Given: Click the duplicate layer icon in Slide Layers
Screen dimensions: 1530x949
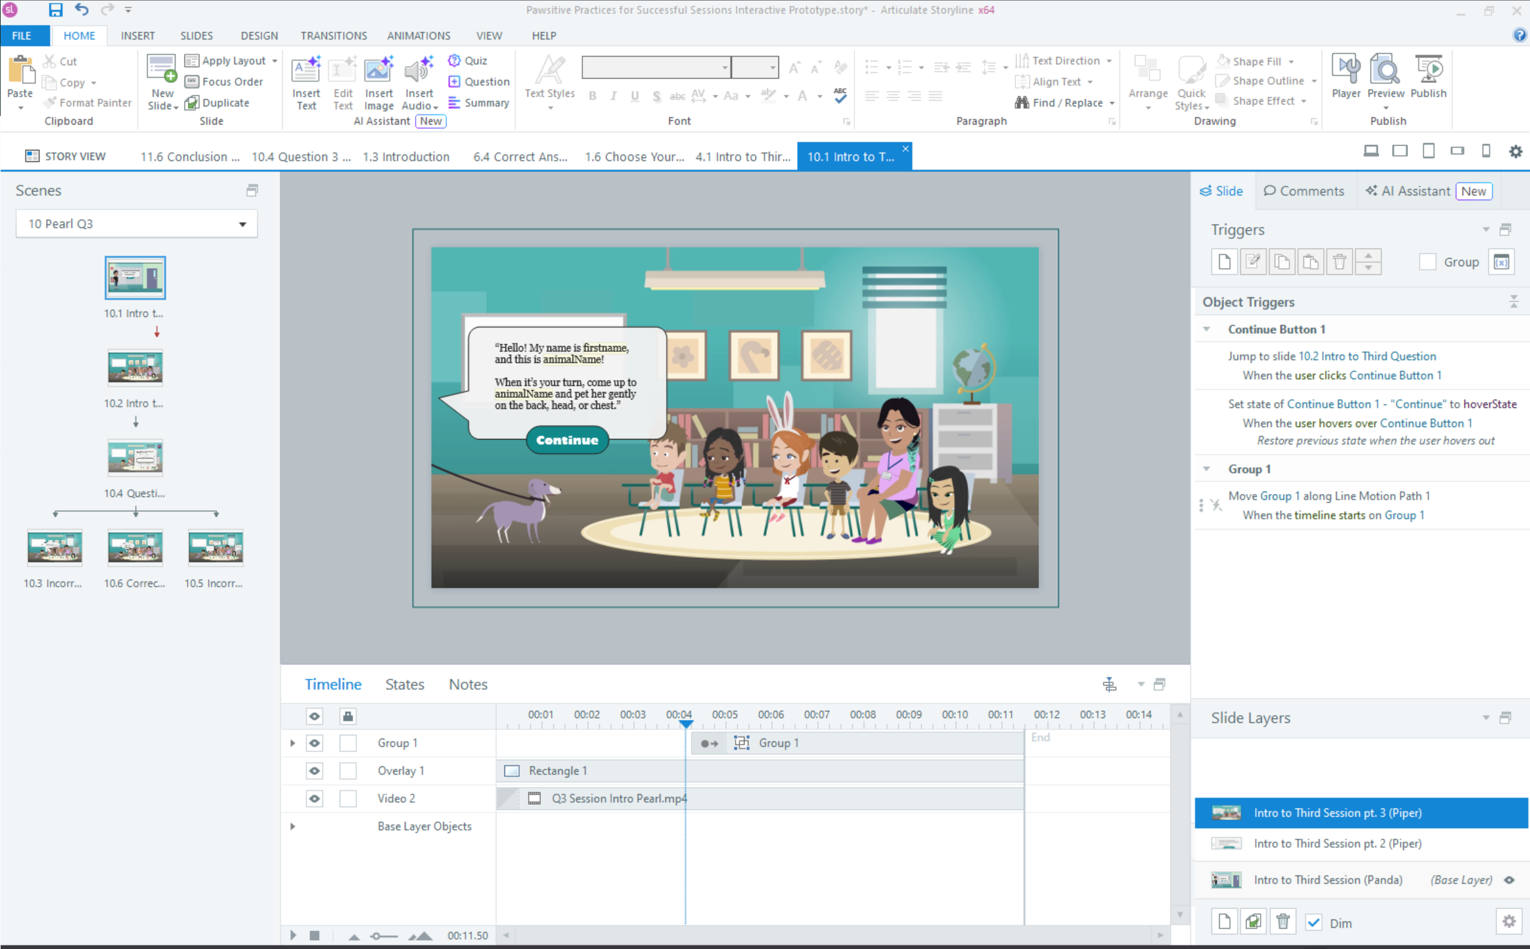Looking at the screenshot, I should (x=1253, y=922).
